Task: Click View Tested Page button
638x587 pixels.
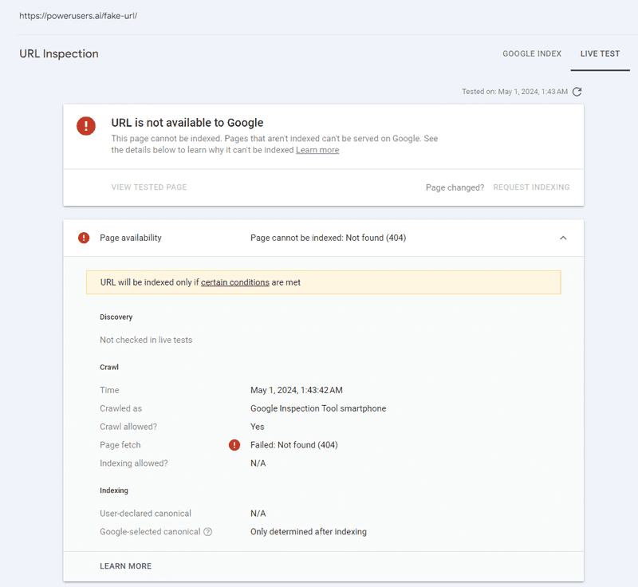Action: coord(149,187)
